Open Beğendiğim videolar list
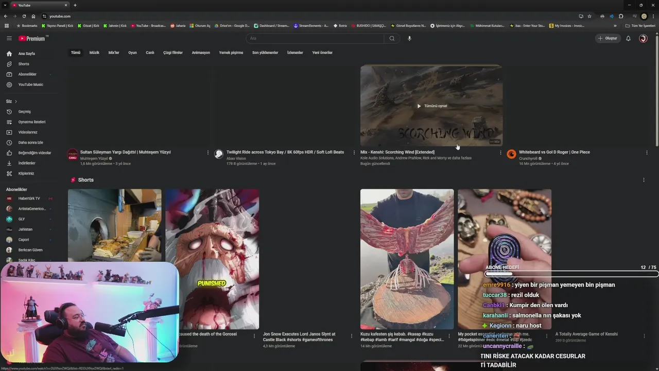 point(31,153)
